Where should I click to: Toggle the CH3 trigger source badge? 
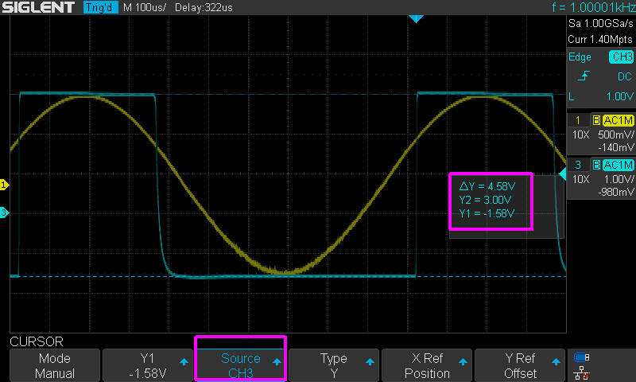621,57
